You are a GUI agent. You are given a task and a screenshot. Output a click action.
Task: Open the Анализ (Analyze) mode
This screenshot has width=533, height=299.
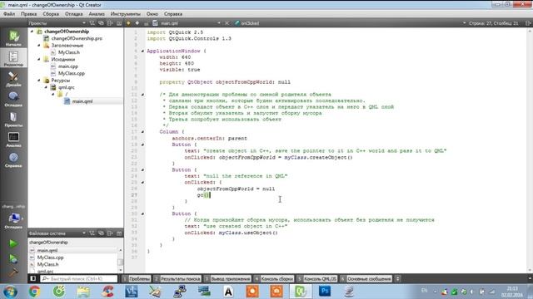(13, 140)
